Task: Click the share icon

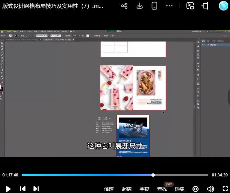Action: [124, 6]
